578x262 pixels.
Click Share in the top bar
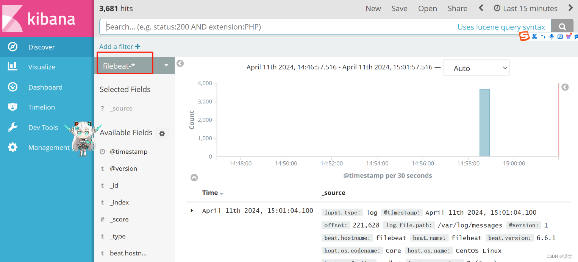[x=458, y=8]
